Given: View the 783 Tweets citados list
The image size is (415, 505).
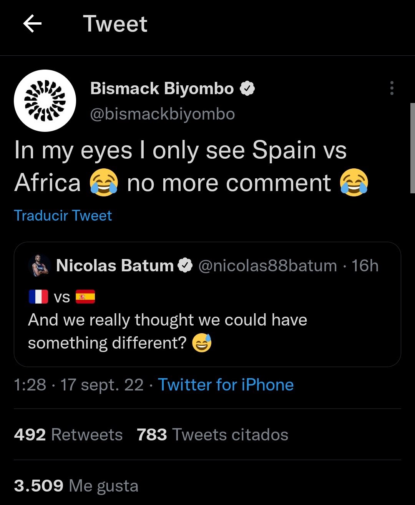Looking at the screenshot, I should coord(212,435).
